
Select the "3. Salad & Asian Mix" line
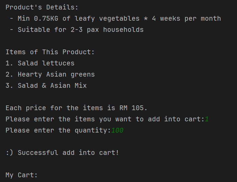click(x=46, y=85)
